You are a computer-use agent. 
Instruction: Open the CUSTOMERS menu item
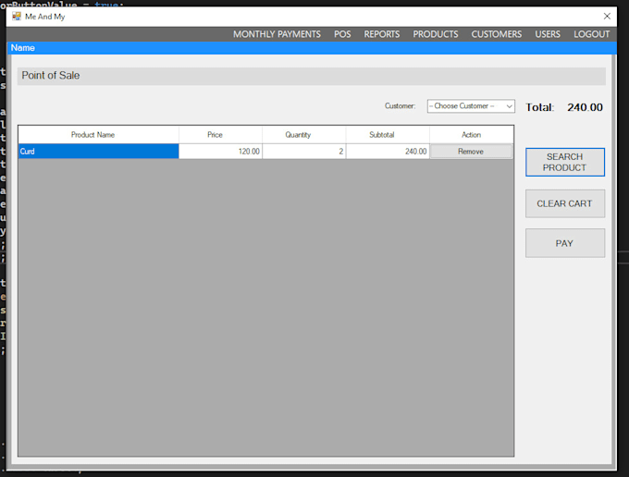tap(496, 34)
